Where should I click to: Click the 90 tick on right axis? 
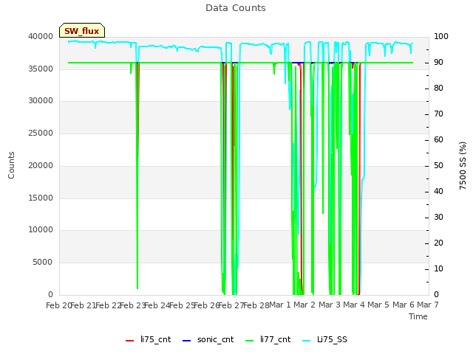[x=438, y=62]
